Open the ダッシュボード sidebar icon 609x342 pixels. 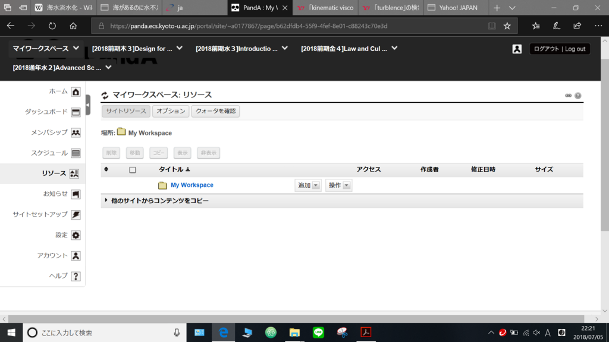(76, 112)
